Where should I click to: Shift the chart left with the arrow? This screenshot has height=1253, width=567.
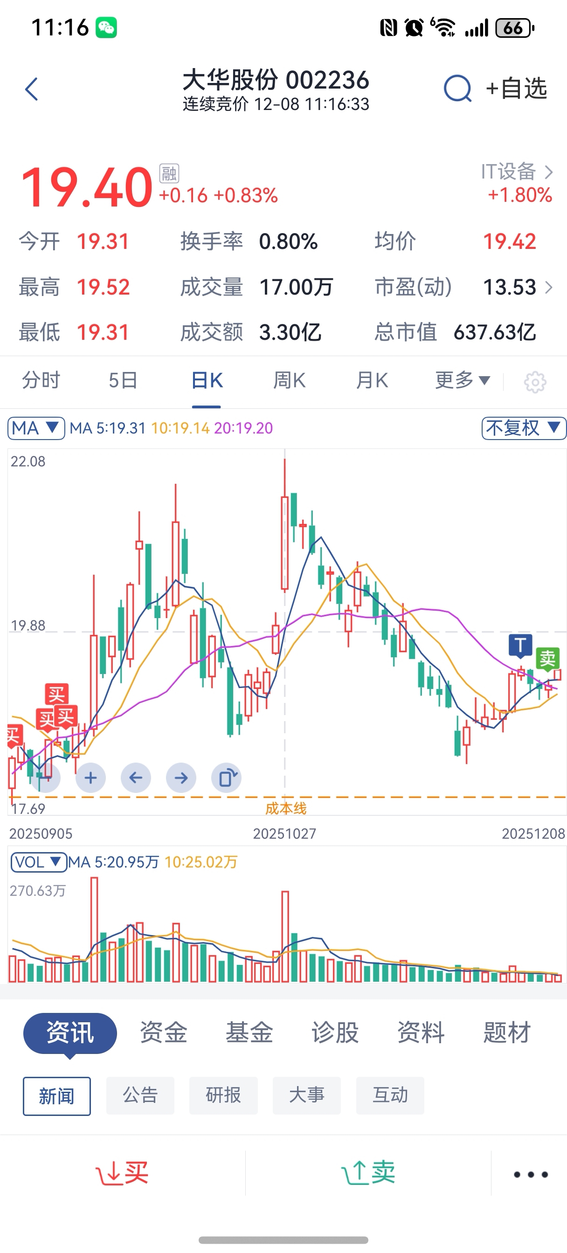136,778
